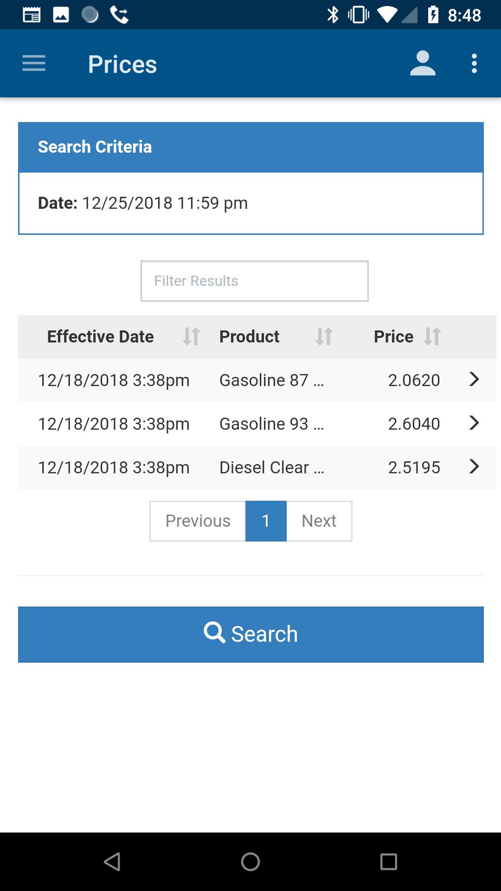Tap the Android back navigation button
The image size is (501, 891).
click(x=112, y=862)
